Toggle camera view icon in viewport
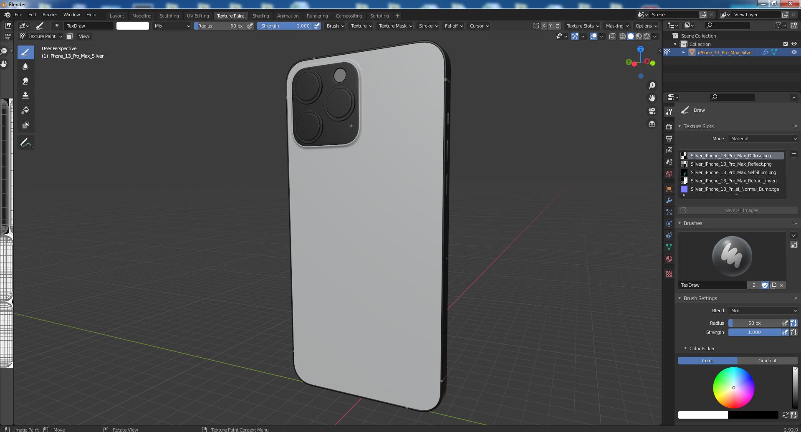Viewport: 801px width, 432px height. [652, 111]
